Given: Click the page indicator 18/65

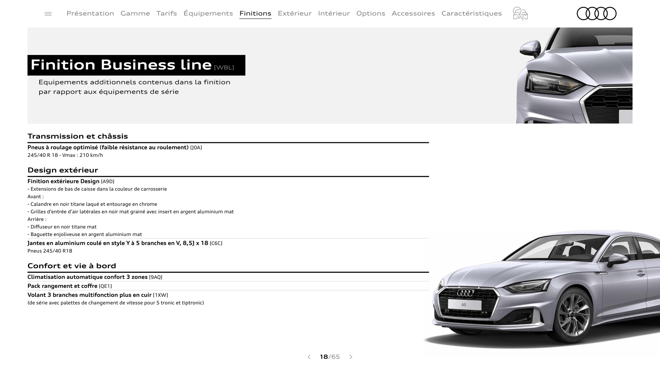Looking at the screenshot, I should pos(330,357).
